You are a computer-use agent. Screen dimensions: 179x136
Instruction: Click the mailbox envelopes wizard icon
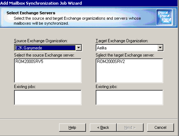[164, 17]
